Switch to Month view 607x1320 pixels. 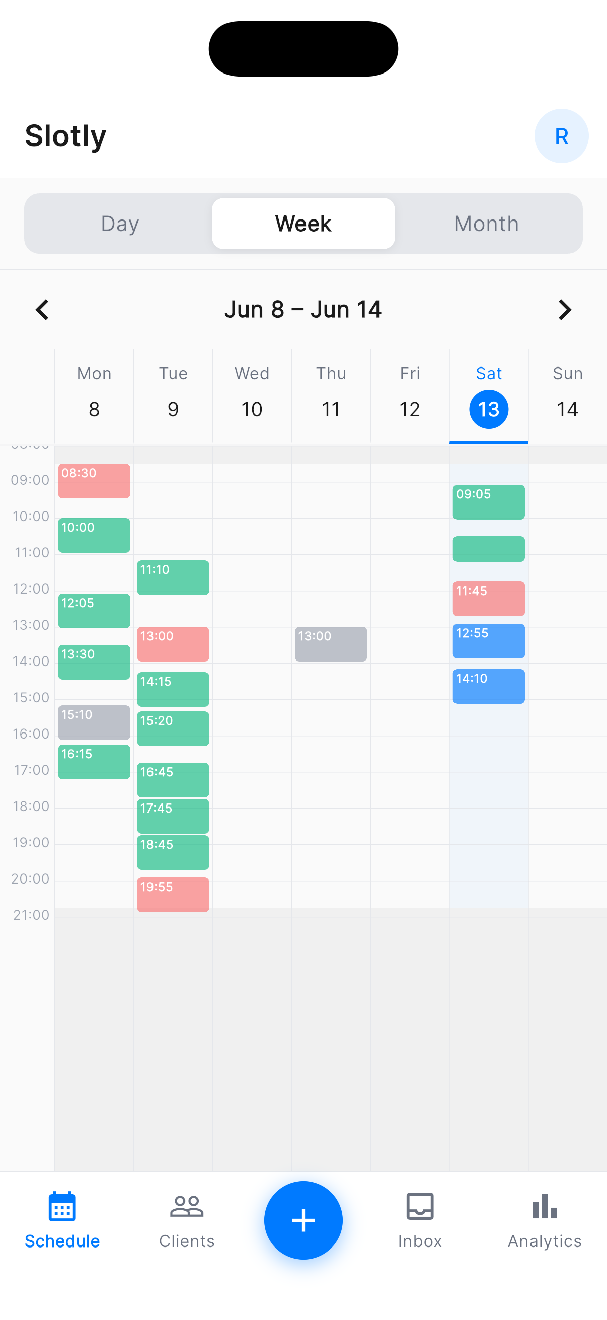(x=487, y=224)
